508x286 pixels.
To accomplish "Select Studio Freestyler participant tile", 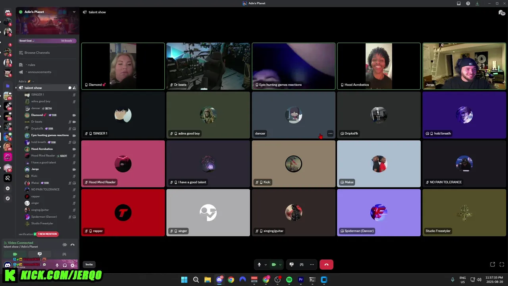I will [464, 213].
